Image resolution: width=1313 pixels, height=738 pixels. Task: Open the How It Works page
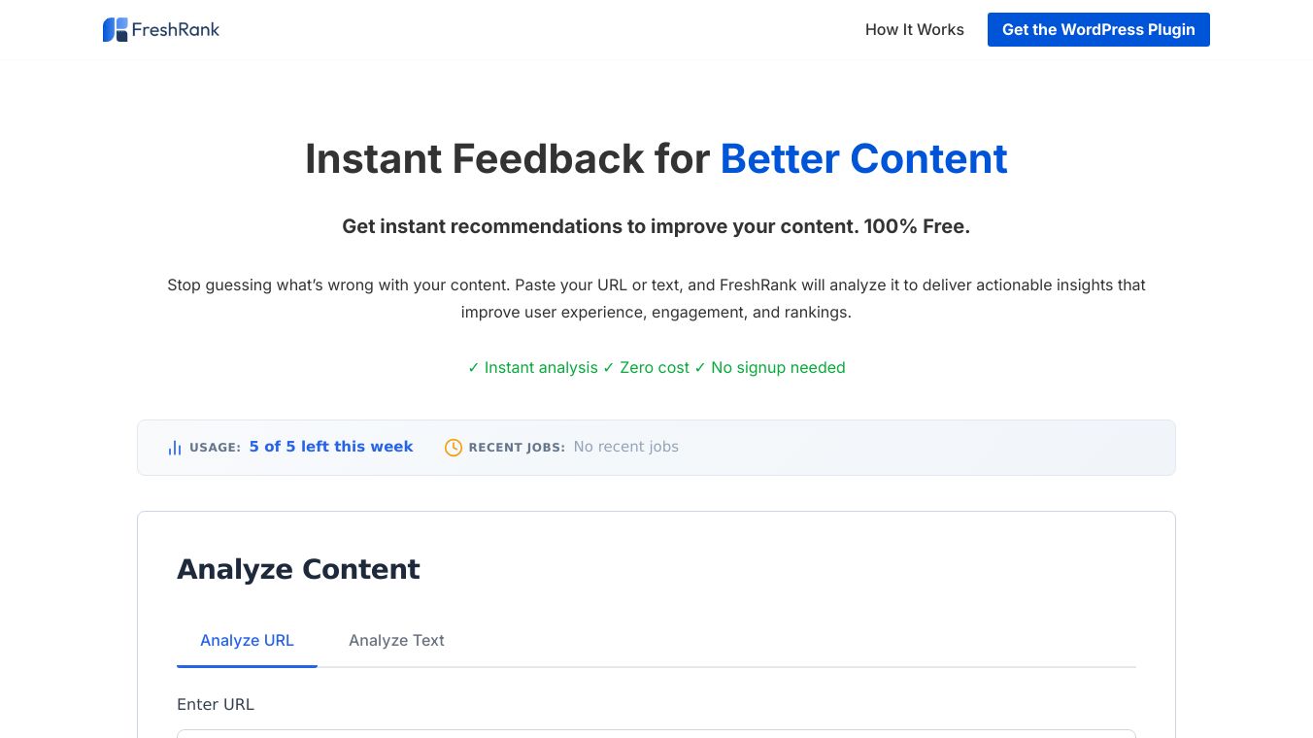click(914, 30)
